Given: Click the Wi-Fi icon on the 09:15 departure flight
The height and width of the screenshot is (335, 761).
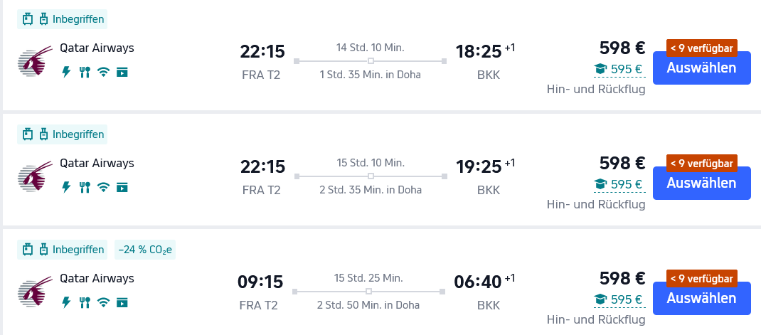Looking at the screenshot, I should tap(103, 302).
